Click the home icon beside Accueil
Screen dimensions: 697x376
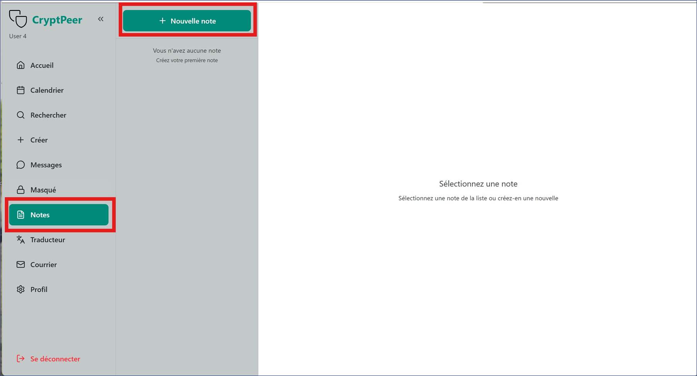tap(20, 65)
